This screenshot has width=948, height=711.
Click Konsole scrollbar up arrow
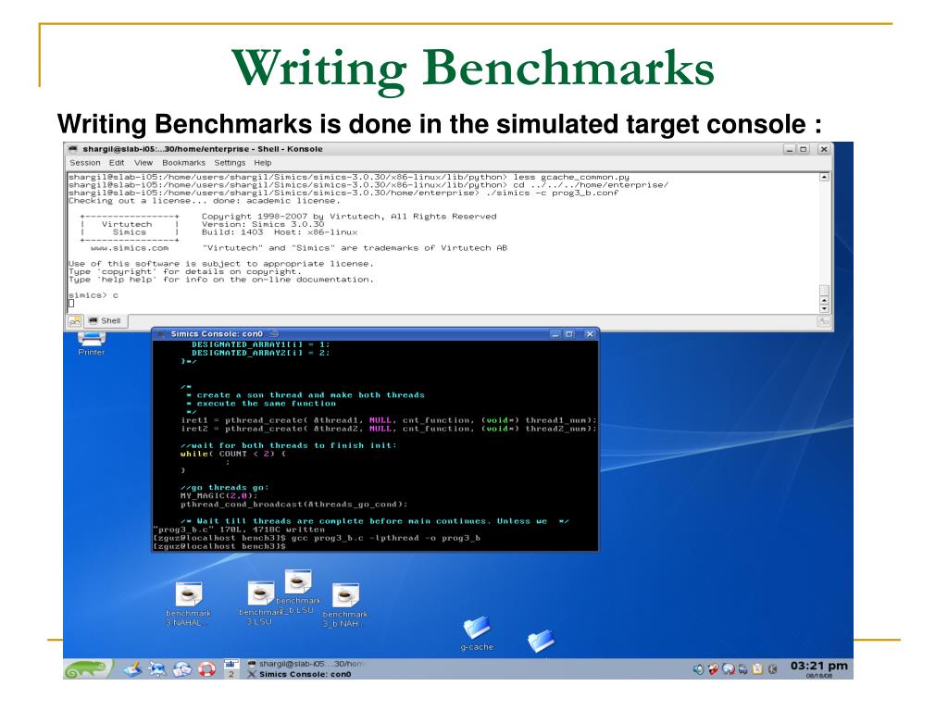pos(824,177)
